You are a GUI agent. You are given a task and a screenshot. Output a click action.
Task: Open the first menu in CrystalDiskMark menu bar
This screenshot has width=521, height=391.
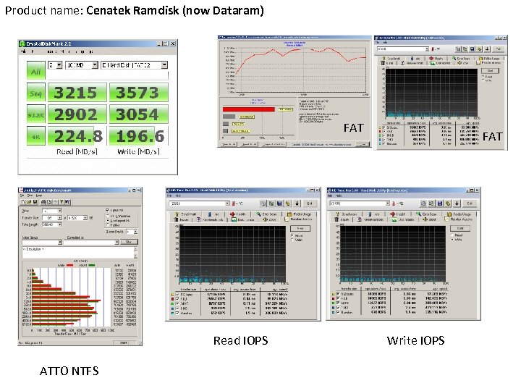tap(23, 51)
